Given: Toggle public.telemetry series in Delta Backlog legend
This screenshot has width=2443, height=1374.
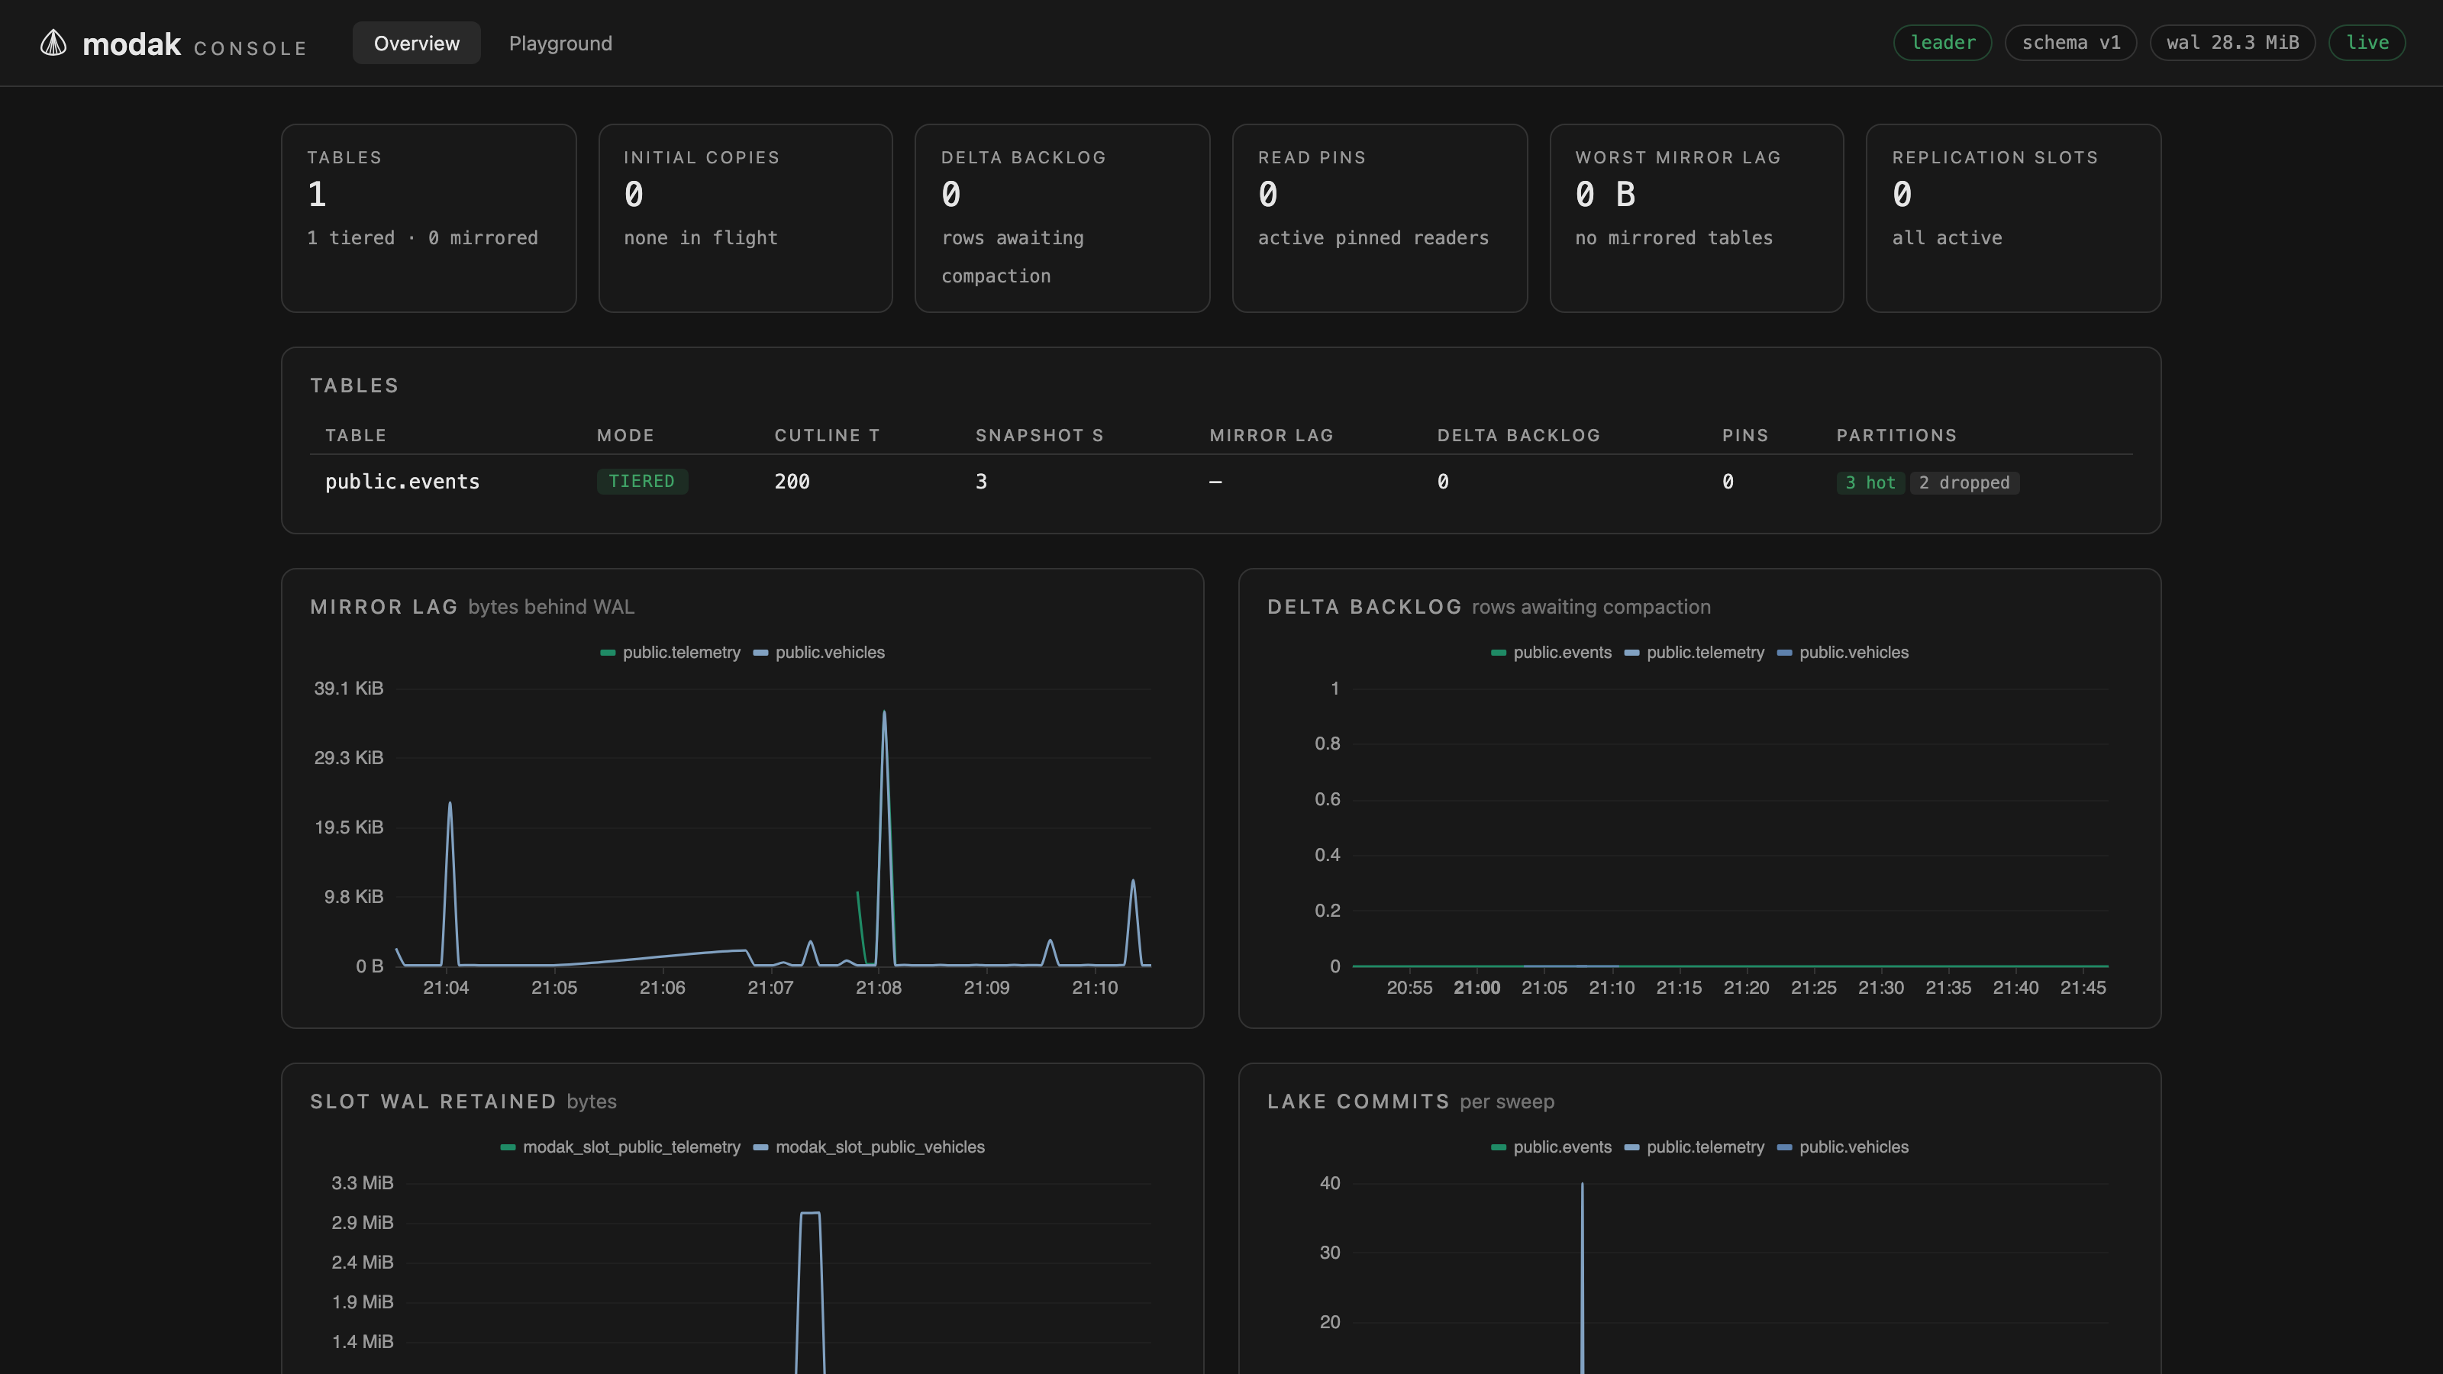Looking at the screenshot, I should coord(1695,653).
